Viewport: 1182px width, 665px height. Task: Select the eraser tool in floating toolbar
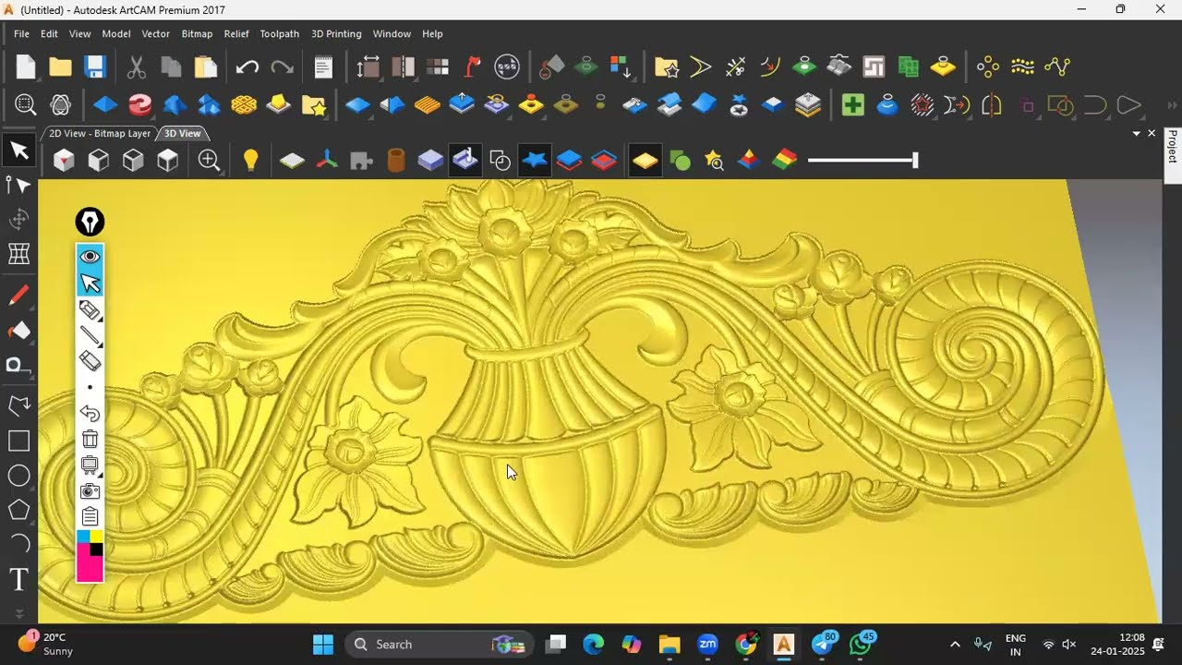pos(90,361)
